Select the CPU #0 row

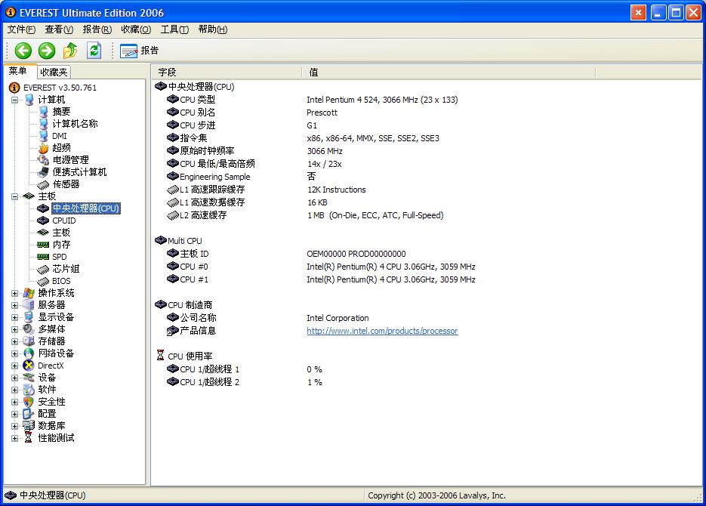(x=426, y=267)
